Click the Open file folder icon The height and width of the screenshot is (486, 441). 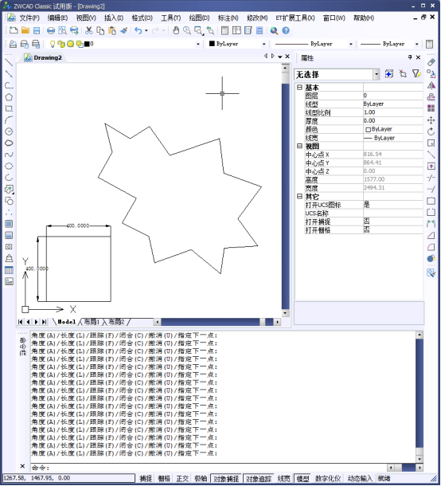point(25,30)
